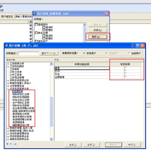Select 计时工资单 in the tree
The height and width of the screenshot is (154, 151).
(x=16, y=72)
